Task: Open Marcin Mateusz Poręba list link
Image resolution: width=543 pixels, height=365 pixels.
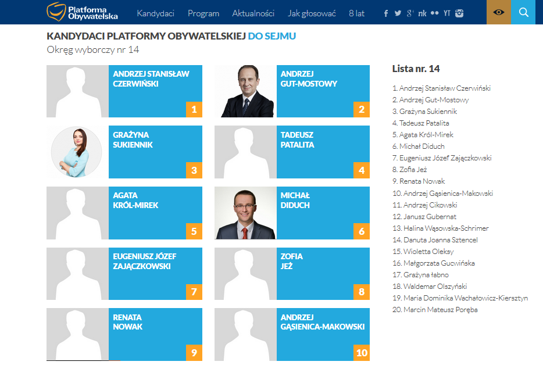Action: (435, 310)
